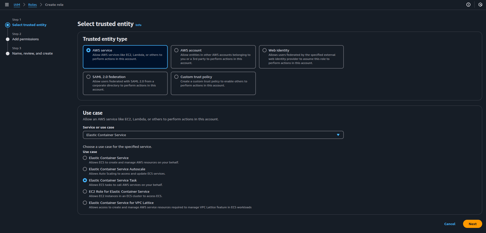Screen dimensions: 486x233
Task: Expand the Service or use case dropdown
Action: pos(213,135)
